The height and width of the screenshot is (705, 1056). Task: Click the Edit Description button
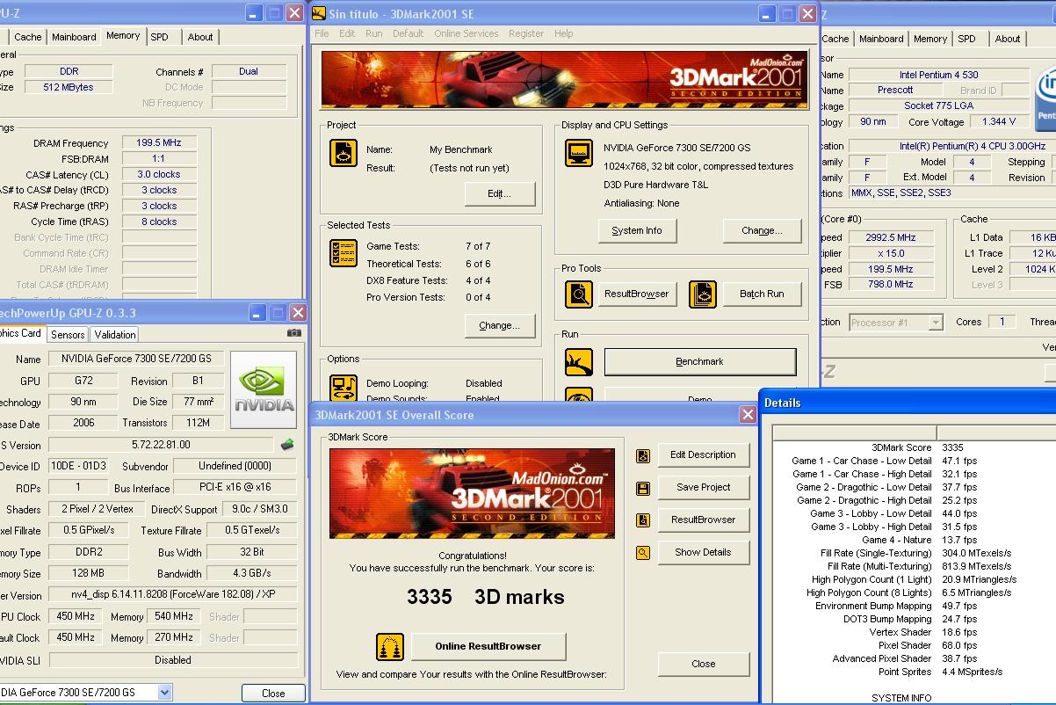pyautogui.click(x=703, y=455)
